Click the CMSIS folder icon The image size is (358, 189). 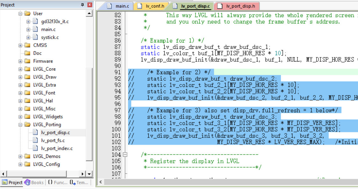click(x=27, y=45)
